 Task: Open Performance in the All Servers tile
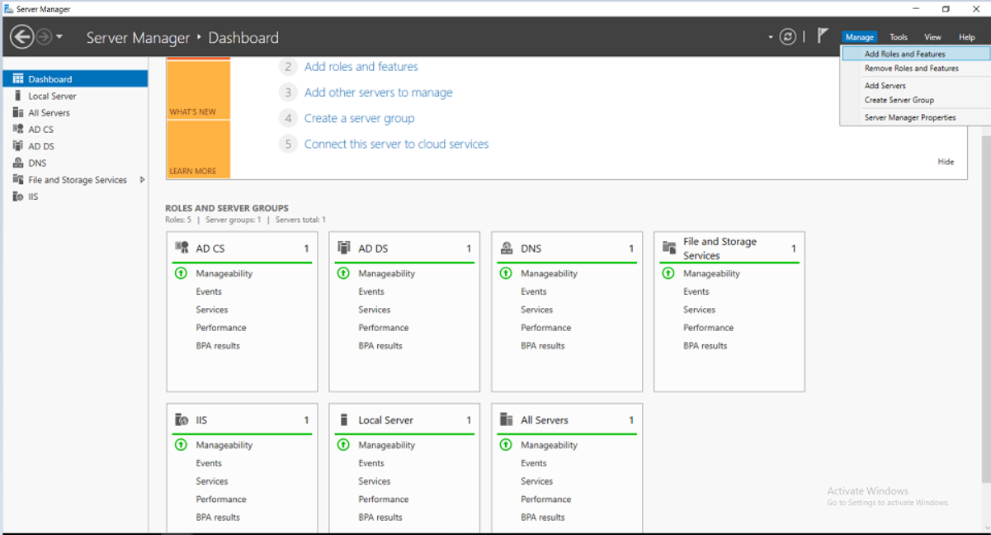[x=546, y=499]
